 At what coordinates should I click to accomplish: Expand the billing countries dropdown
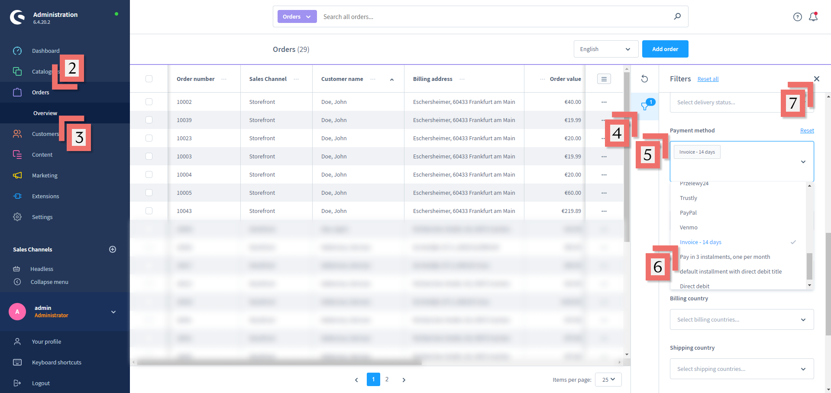pyautogui.click(x=741, y=319)
